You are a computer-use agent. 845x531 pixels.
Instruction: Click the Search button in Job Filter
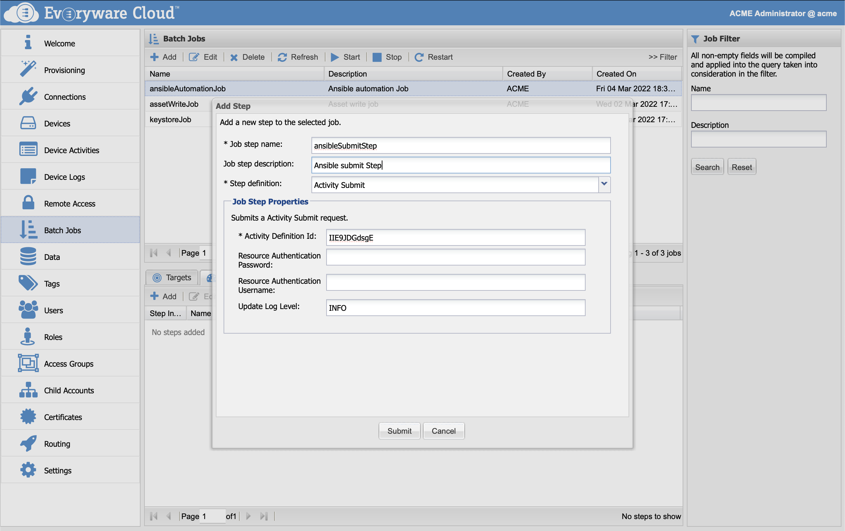pos(707,167)
